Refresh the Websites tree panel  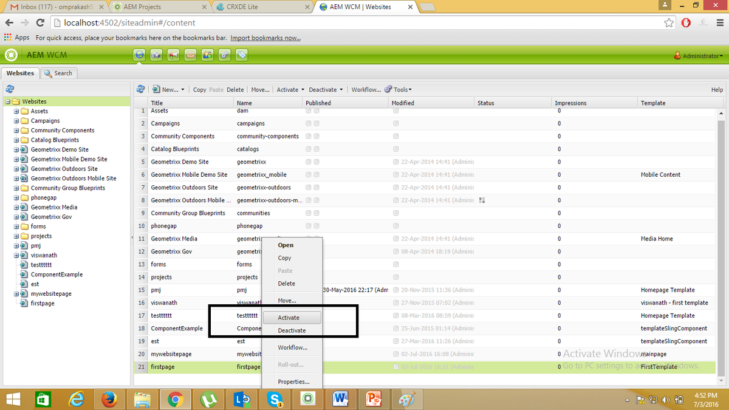(x=10, y=89)
